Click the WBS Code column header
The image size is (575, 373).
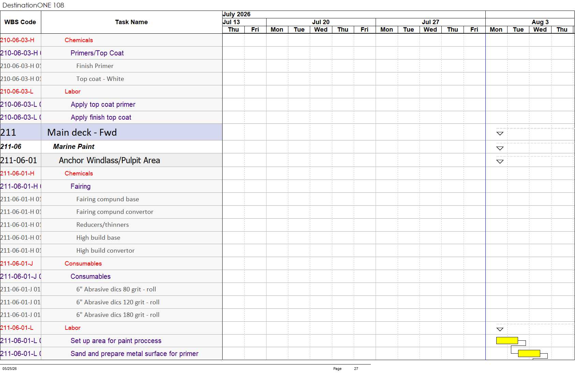point(20,22)
